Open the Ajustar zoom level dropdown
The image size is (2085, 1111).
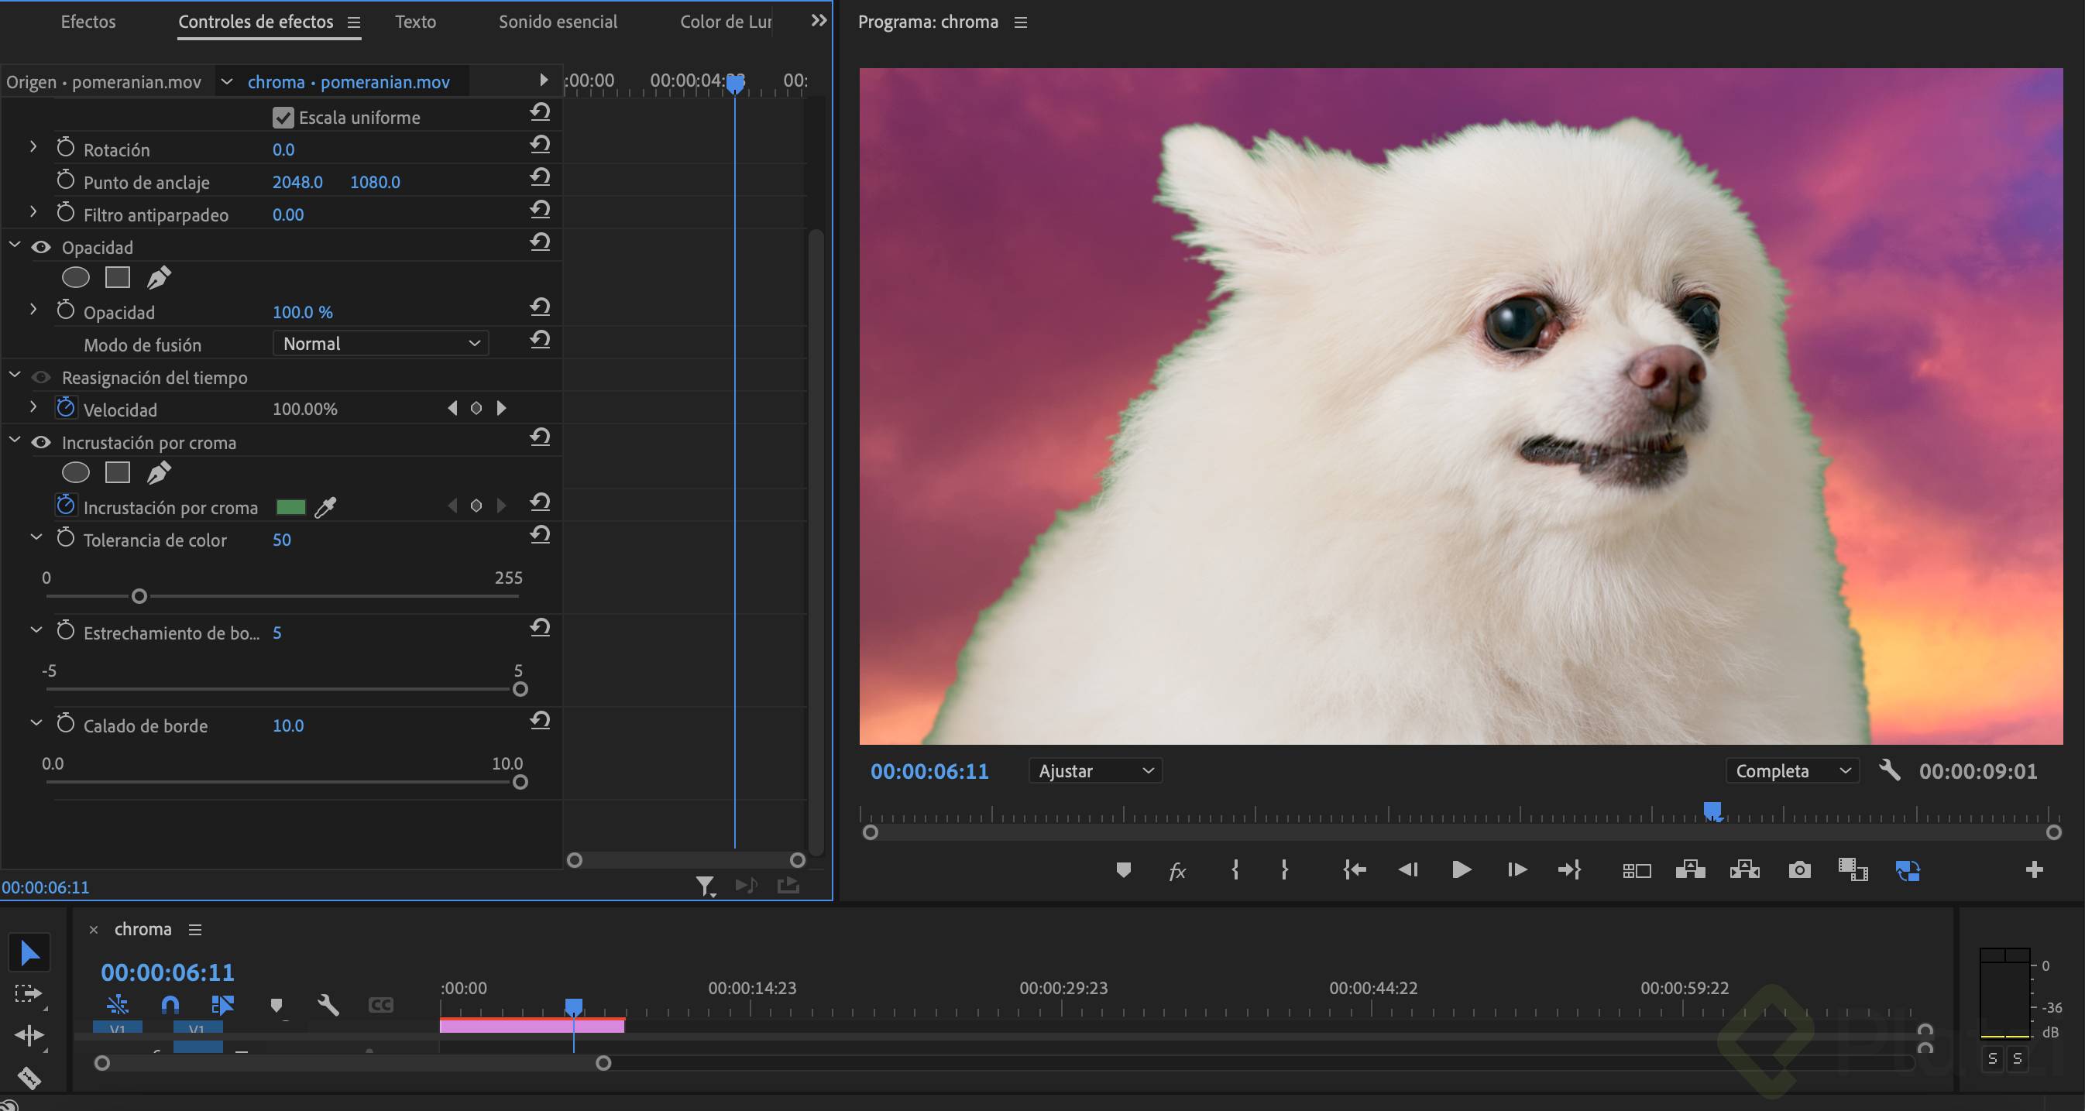pos(1094,771)
